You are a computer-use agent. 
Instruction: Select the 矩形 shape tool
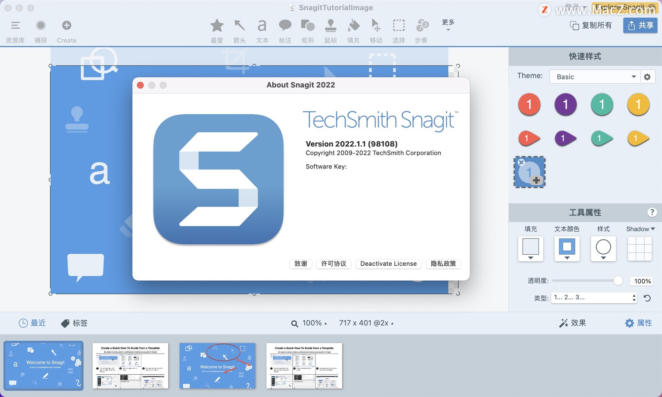click(308, 31)
